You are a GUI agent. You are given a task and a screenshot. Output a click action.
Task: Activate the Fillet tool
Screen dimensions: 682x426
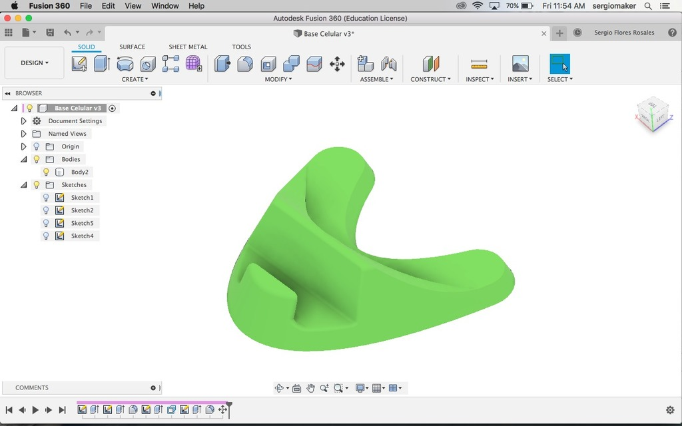click(245, 63)
